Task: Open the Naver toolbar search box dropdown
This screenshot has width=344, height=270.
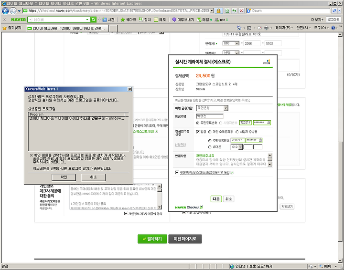Action: click(x=87, y=20)
